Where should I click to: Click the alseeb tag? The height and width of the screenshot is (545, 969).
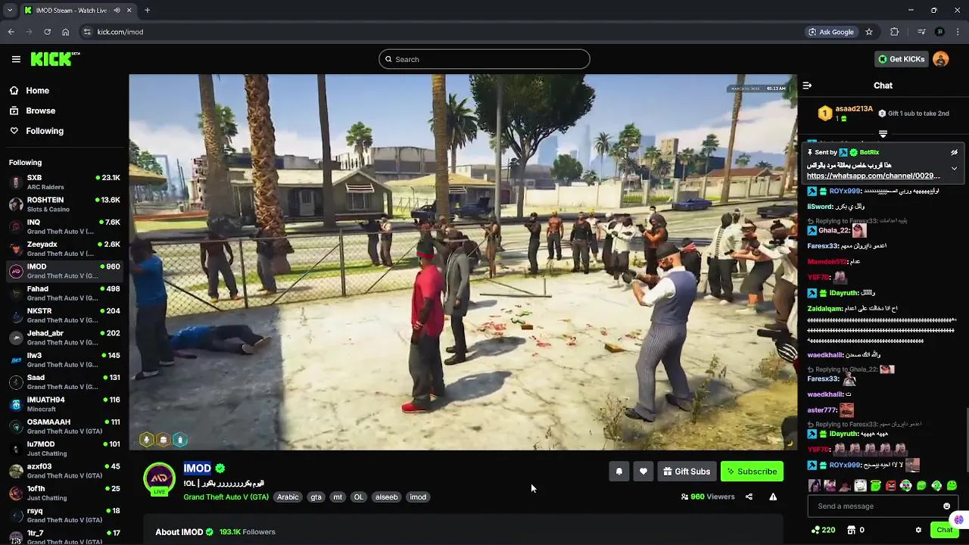coord(386,497)
